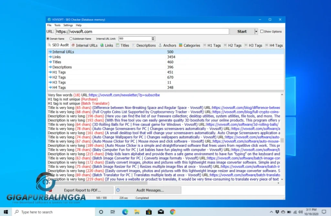Click the blue arrow icon beside Descriptions entry
This screenshot has width=331, height=216.
[51, 67]
